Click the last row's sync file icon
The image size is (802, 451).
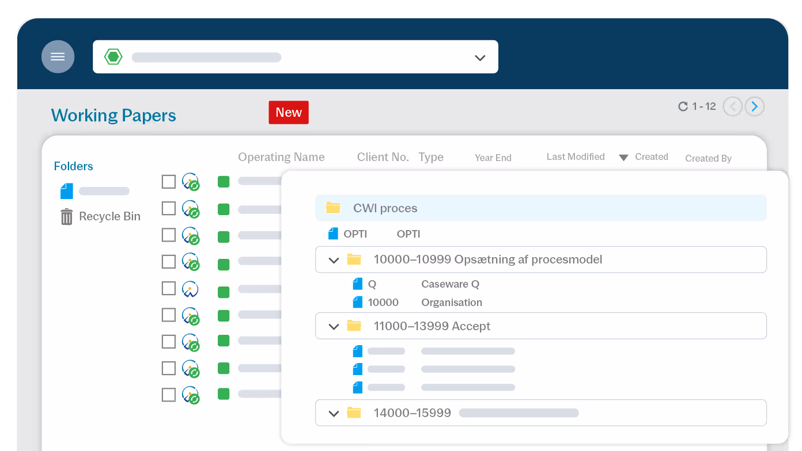pyautogui.click(x=191, y=395)
